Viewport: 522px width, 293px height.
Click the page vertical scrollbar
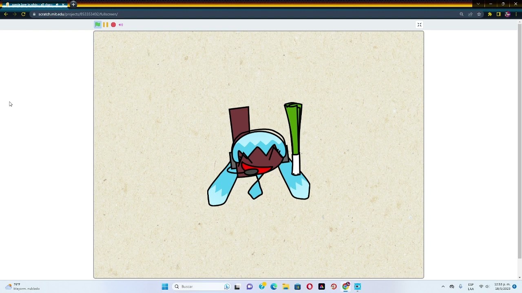click(520, 140)
